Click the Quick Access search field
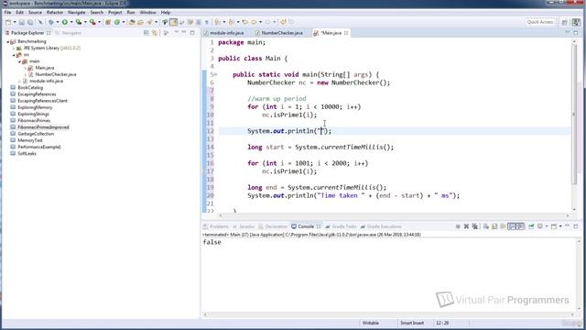Viewport: 586px width, 330px height. click(x=540, y=22)
